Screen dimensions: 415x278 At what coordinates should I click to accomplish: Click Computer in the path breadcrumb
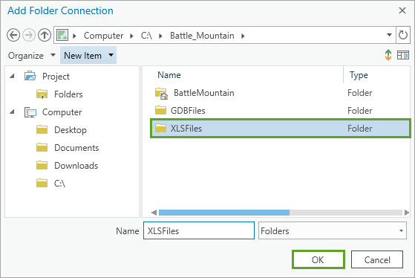pos(103,36)
